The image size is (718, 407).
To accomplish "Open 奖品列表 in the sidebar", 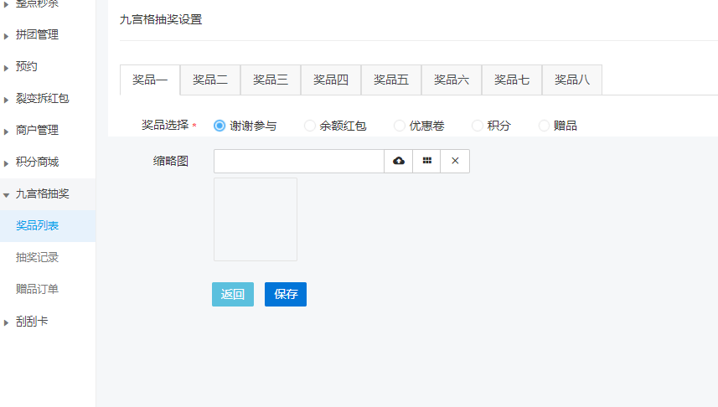I will (x=48, y=226).
